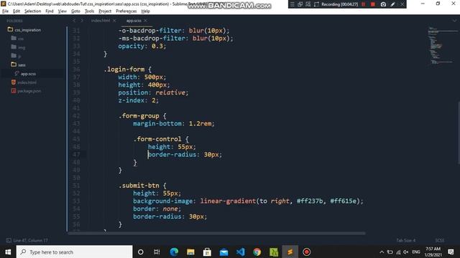The height and width of the screenshot is (258, 460).
Task: Open Task View on taskbar
Action: point(157,252)
